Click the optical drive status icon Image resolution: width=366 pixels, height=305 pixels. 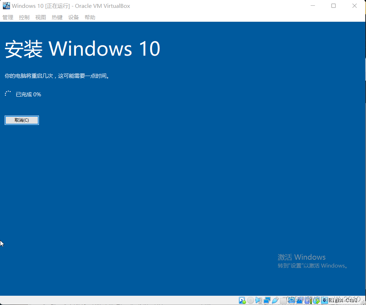click(250, 300)
